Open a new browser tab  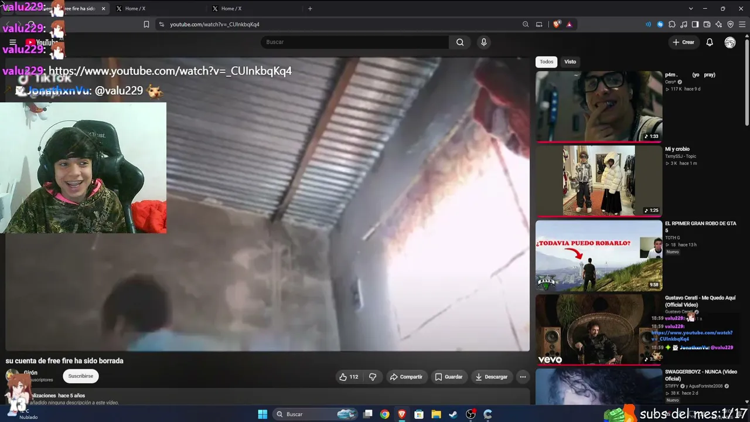(310, 9)
